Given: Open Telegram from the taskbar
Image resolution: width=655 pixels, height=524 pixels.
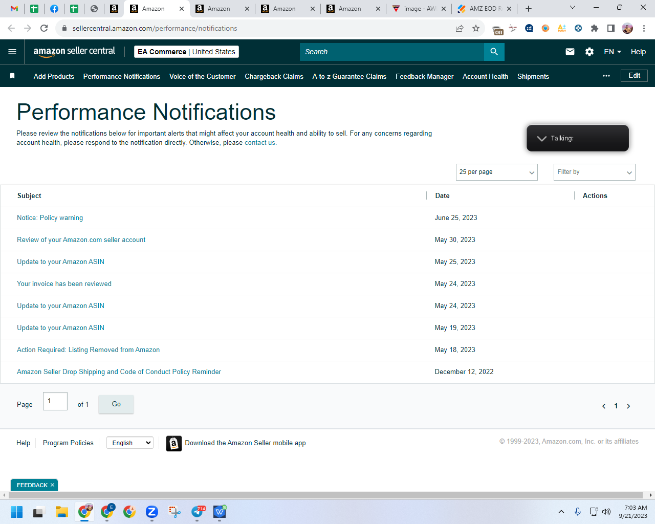Looking at the screenshot, I should (198, 512).
